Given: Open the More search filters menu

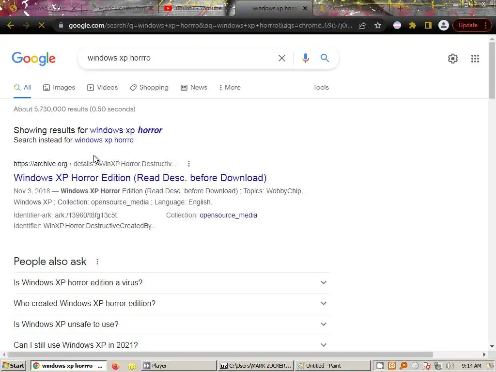Looking at the screenshot, I should (230, 87).
